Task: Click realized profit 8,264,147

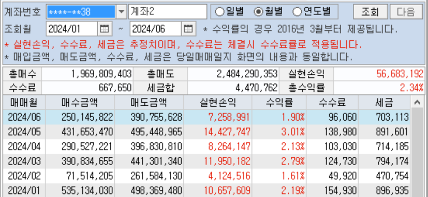Action: pos(229,146)
